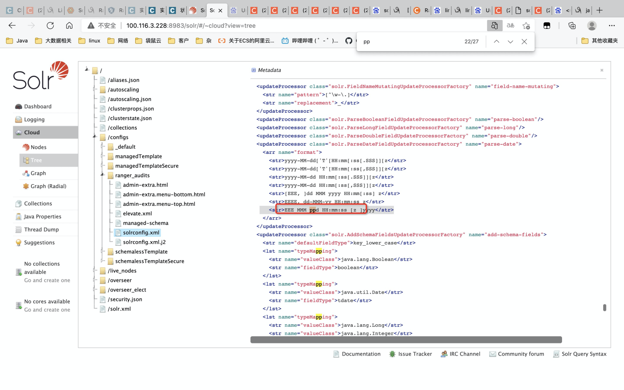The image size is (624, 390).
Task: Open /solr.xml file
Action: click(119, 309)
